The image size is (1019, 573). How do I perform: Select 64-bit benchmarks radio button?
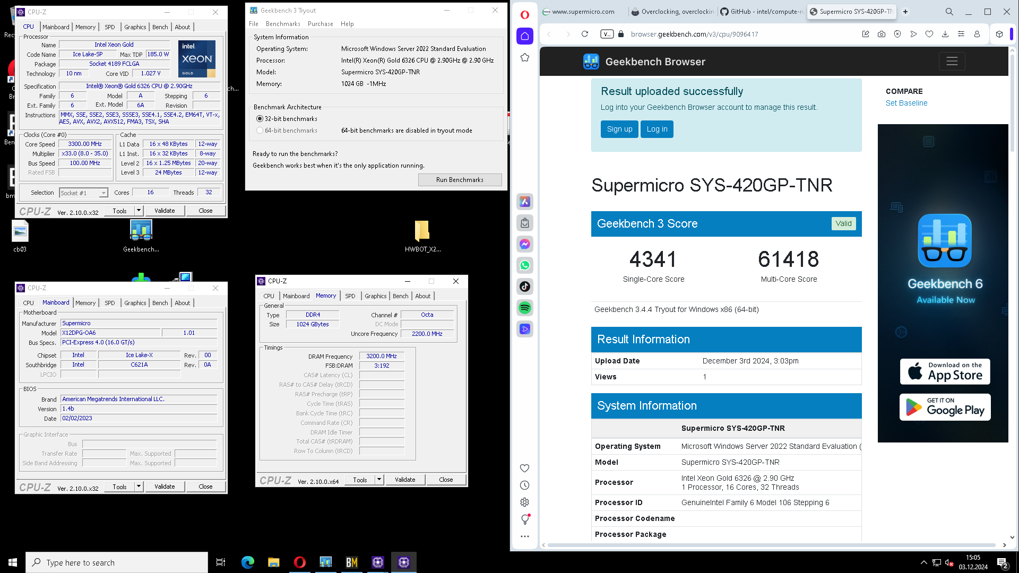[x=260, y=131]
